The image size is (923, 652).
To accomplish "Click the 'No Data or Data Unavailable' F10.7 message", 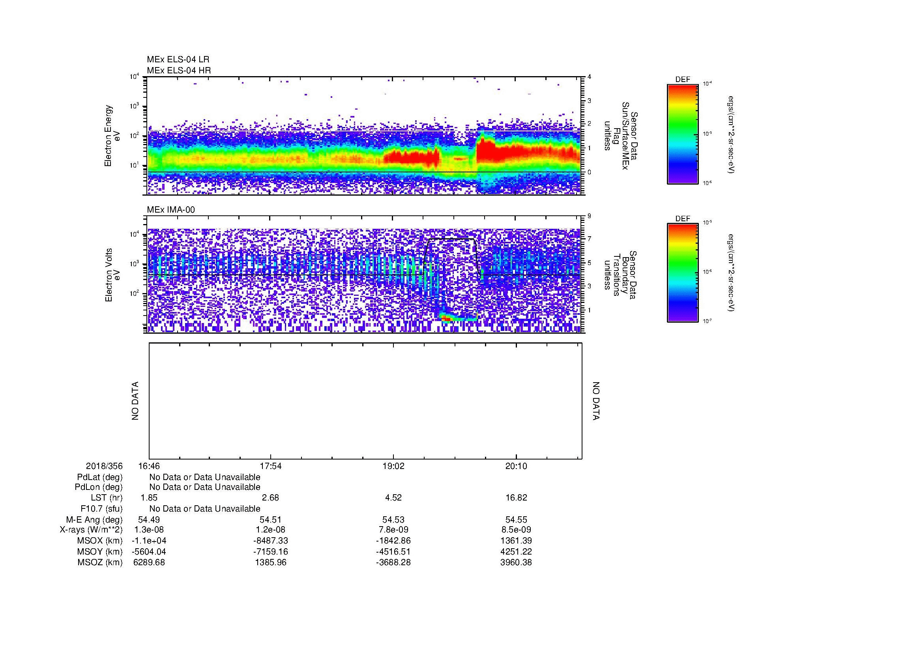I will coord(205,509).
